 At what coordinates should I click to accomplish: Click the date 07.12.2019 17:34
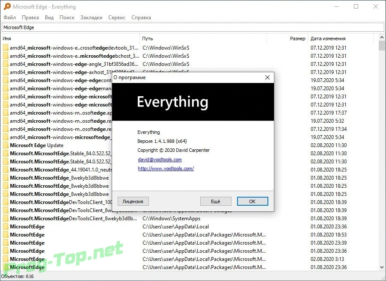329,129
